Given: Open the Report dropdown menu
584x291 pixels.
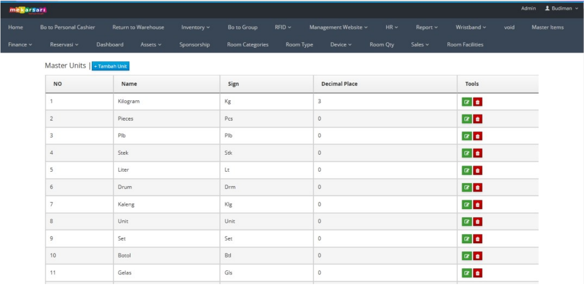Looking at the screenshot, I should point(426,27).
